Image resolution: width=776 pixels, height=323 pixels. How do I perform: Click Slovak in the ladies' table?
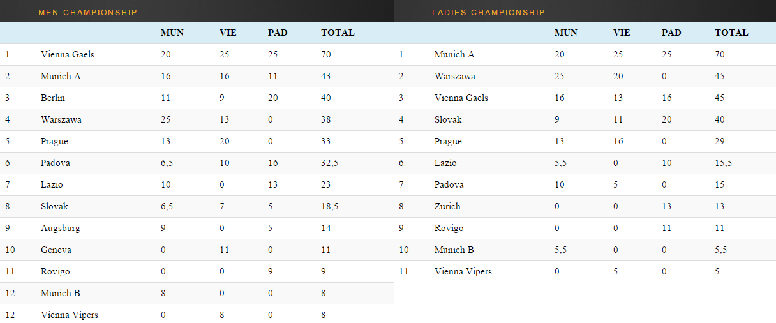pyautogui.click(x=448, y=119)
